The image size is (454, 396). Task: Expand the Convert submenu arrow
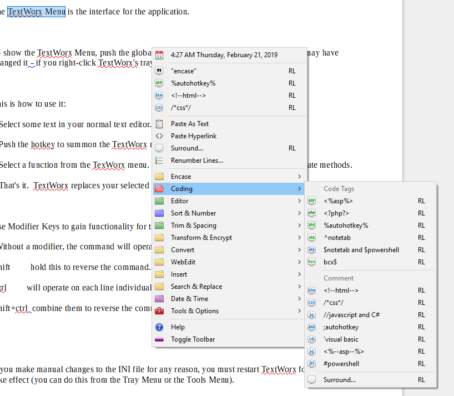click(x=299, y=250)
